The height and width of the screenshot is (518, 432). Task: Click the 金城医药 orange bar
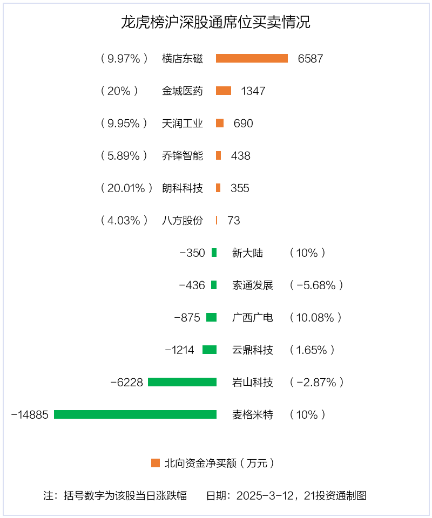tap(224, 91)
